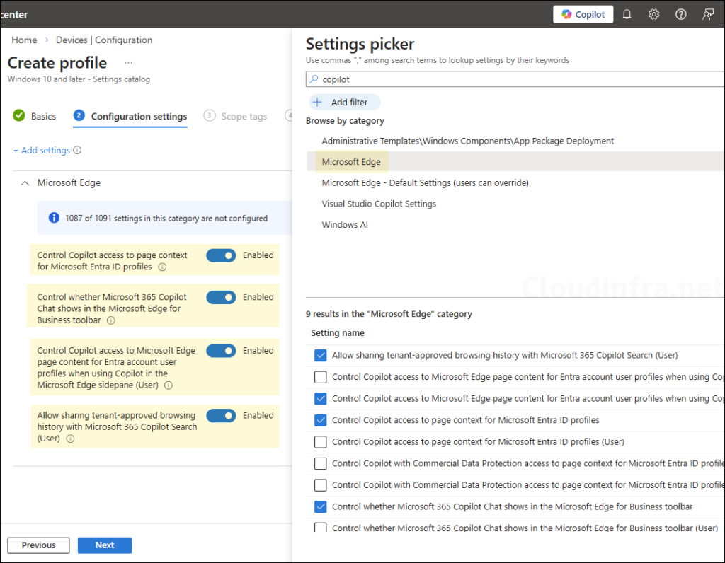The width and height of the screenshot is (725, 563).
Task: Switch to the Basics step tab
Action: pos(35,116)
